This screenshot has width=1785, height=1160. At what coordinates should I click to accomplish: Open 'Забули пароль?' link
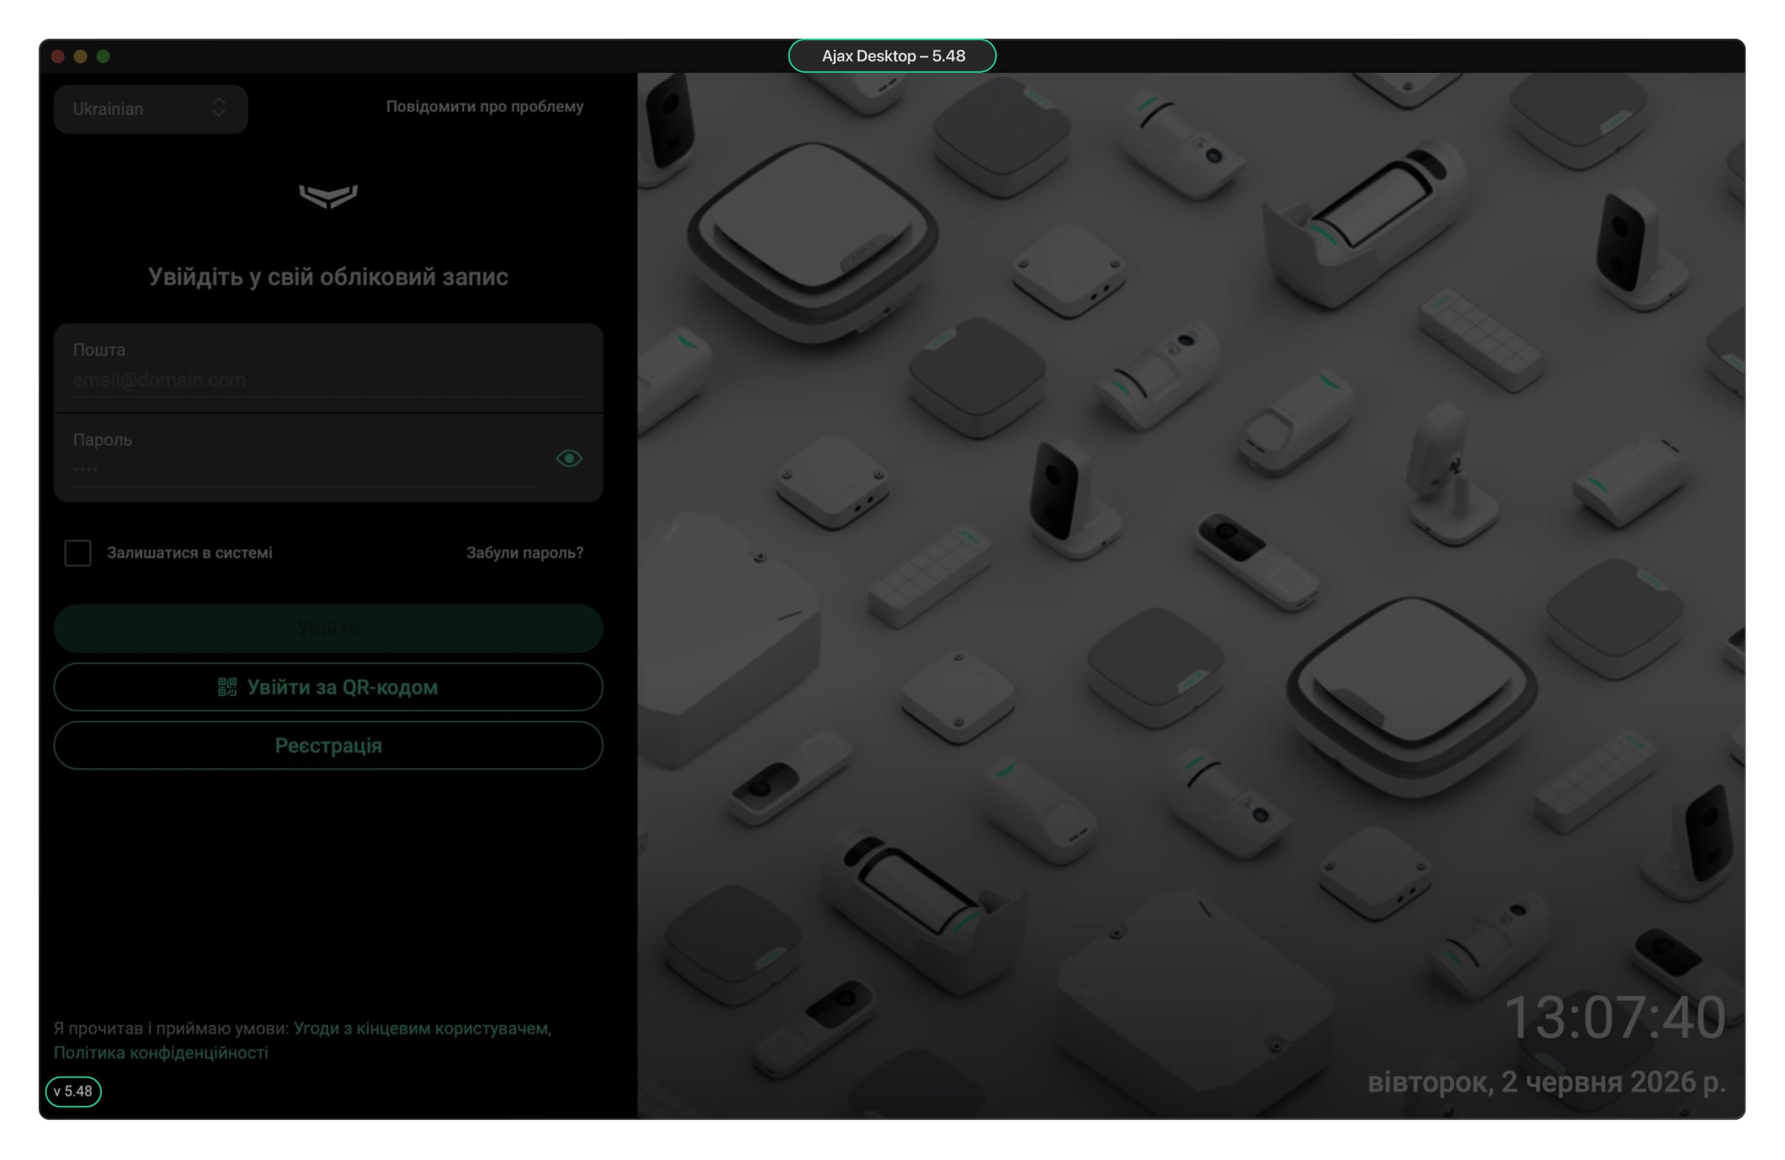(x=525, y=553)
